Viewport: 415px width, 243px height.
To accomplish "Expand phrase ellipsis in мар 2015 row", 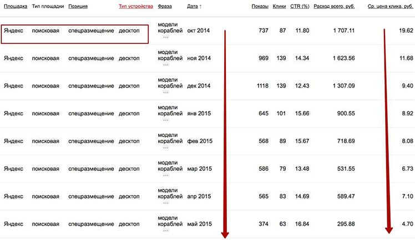I will (x=166, y=175).
